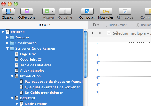Collapse the Introduction group
This screenshot has width=151, height=106.
tap(12, 76)
